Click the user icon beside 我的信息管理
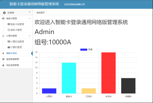 pos(3,65)
